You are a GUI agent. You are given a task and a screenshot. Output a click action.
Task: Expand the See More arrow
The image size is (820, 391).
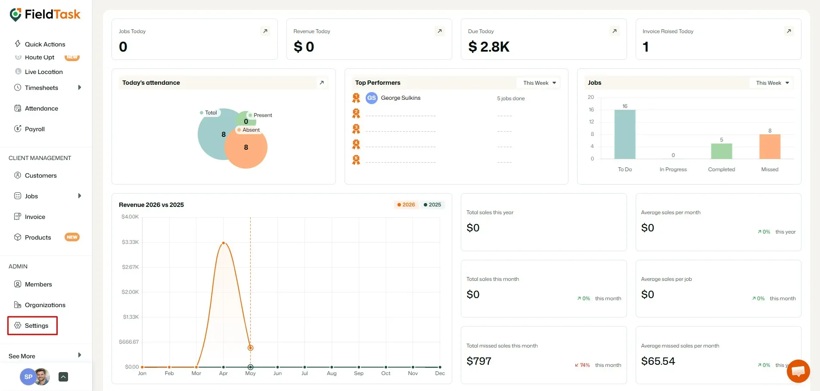(80, 355)
